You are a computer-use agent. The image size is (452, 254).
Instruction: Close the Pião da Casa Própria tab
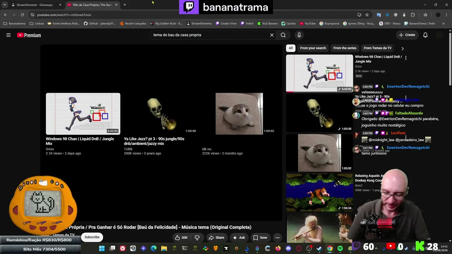116,5
